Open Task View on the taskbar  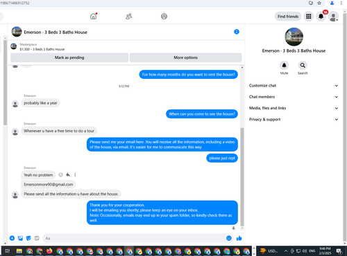[x=8, y=251]
